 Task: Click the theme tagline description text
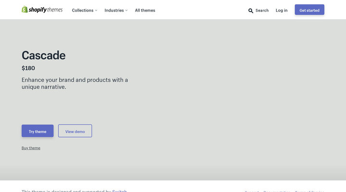click(x=74, y=83)
